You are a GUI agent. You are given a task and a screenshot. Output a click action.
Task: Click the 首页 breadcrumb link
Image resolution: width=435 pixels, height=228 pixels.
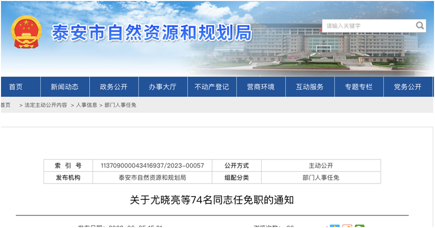6,105
